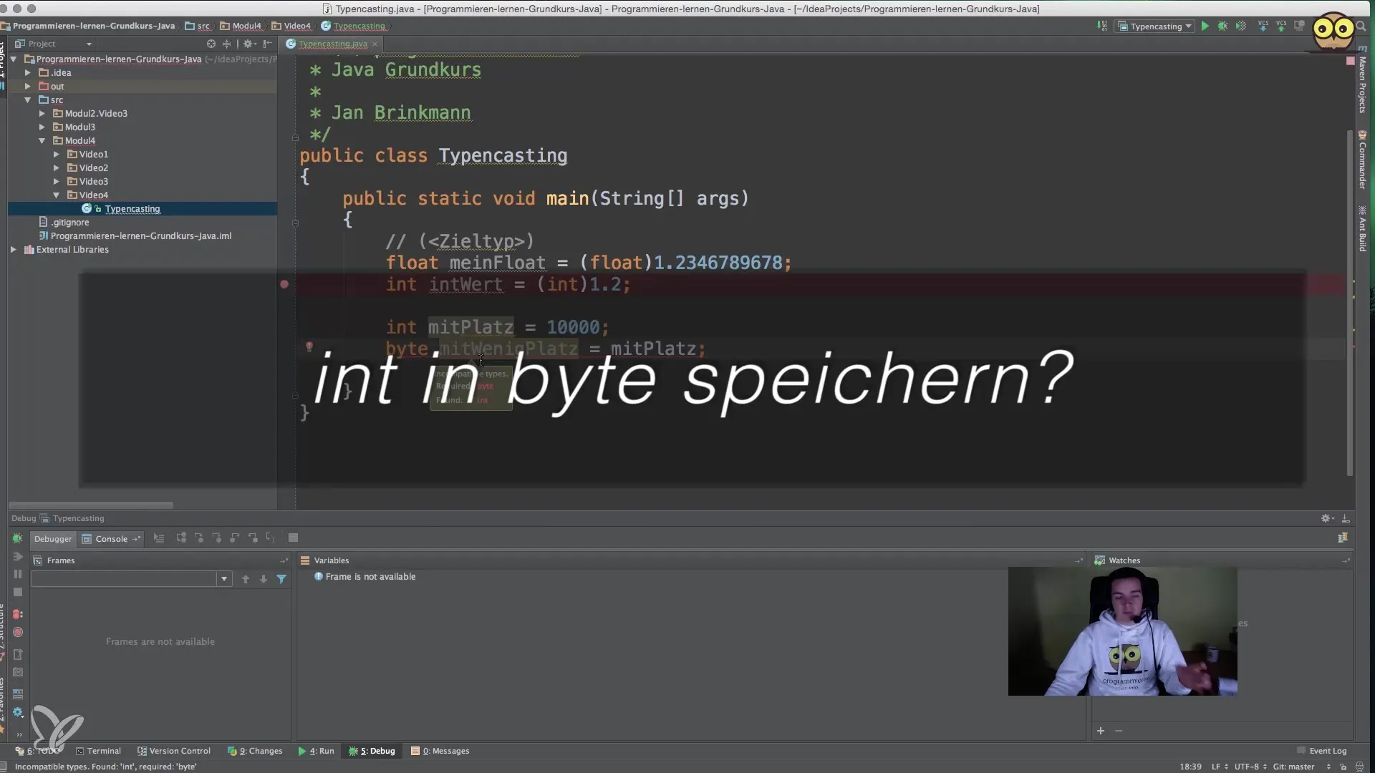The image size is (1375, 773).
Task: Click the error lightbulb in editor gutter
Action: 309,347
